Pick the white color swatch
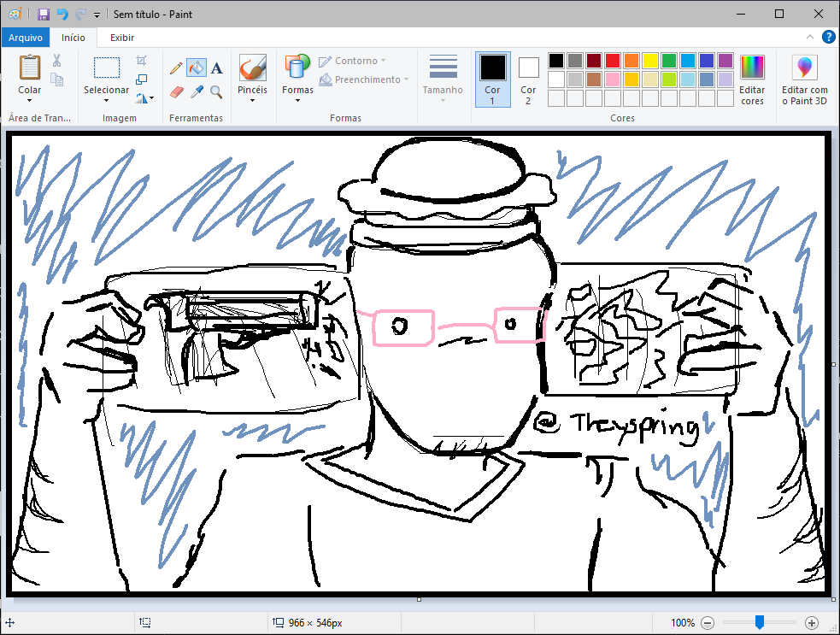The height and width of the screenshot is (635, 840). 556,79
